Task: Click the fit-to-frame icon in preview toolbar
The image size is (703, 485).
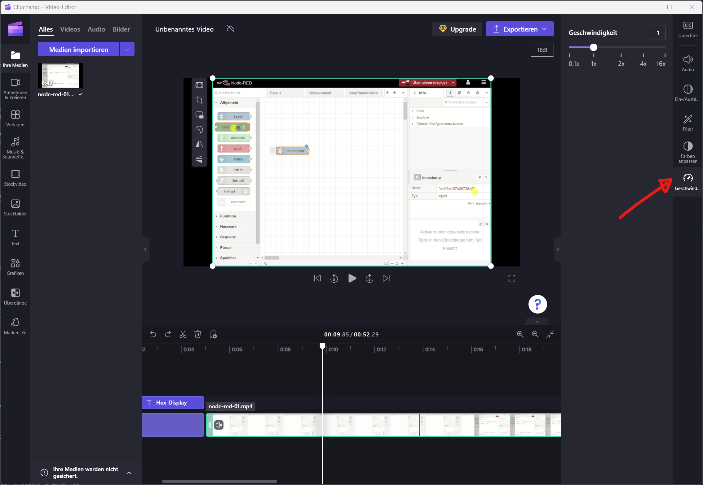Action: 199,85
